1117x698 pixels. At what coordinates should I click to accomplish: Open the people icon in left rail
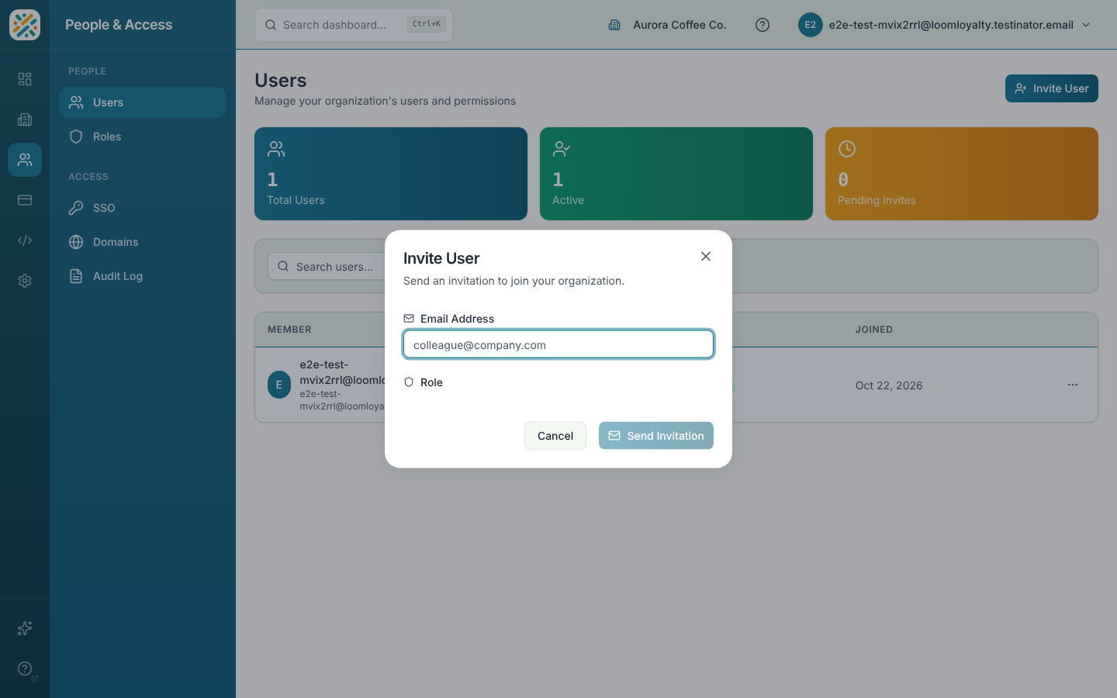[x=25, y=160]
